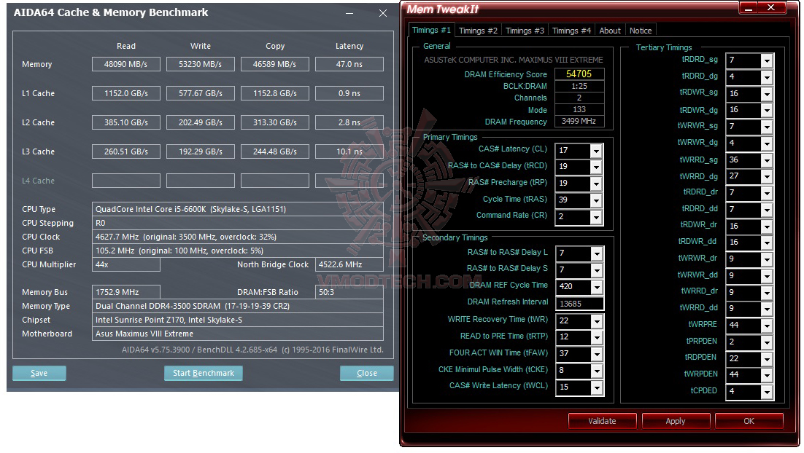The width and height of the screenshot is (804, 453).
Task: View the Notice tab
Action: tap(640, 30)
